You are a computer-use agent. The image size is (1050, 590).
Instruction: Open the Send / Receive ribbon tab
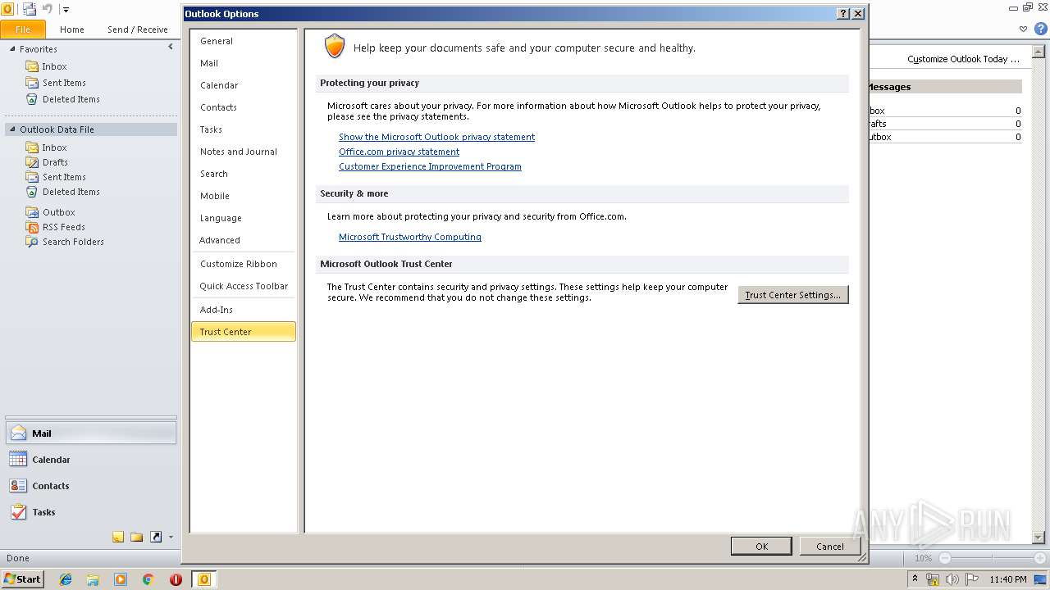[x=138, y=29]
